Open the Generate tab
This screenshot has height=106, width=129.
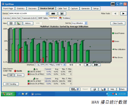click(x=85, y=8)
